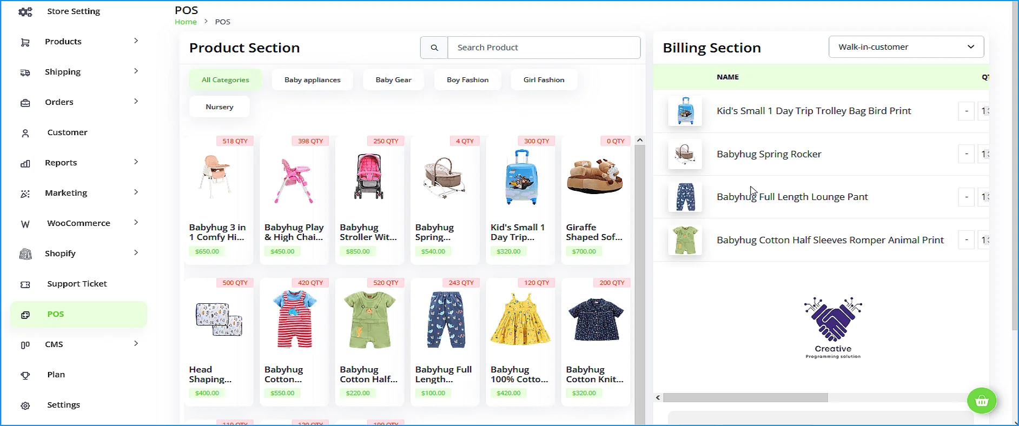Add Head Shaping pillow product card
1019x426 pixels.
(x=219, y=342)
